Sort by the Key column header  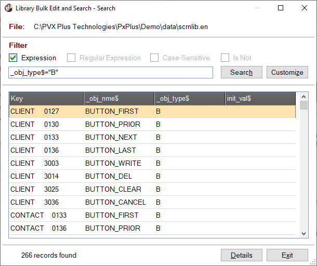click(46, 98)
